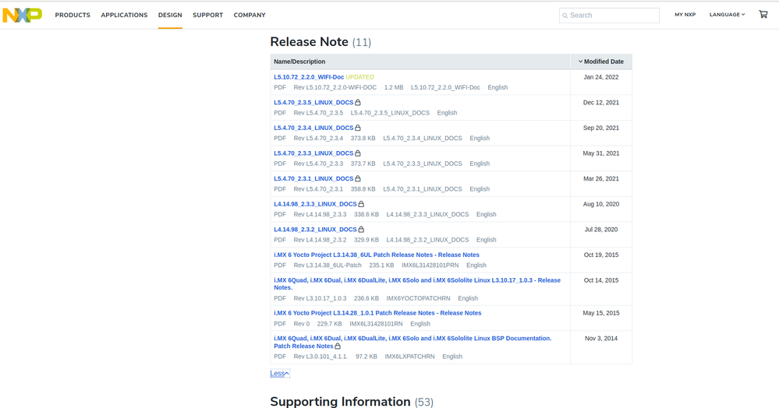The image size is (779, 408).
Task: Click the 358.8 KB file size
Action: click(363, 188)
